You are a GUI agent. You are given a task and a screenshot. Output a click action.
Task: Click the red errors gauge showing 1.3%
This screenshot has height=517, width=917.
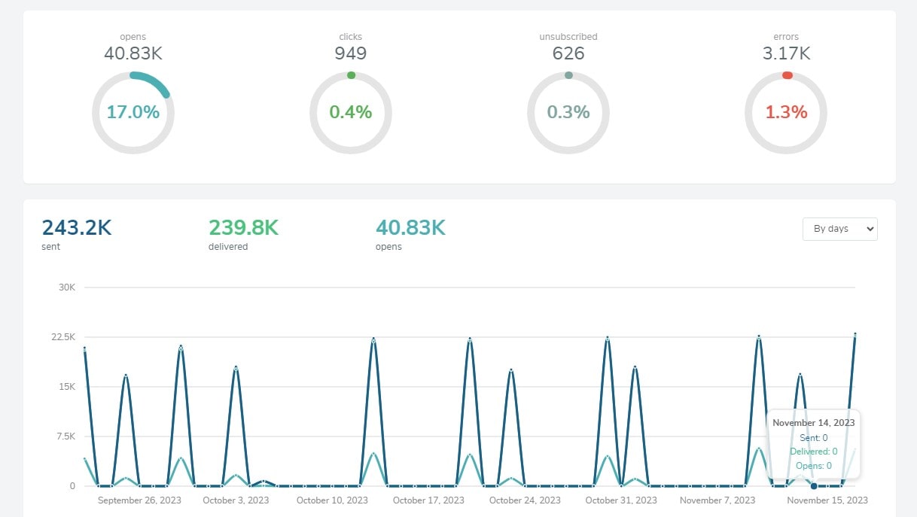786,112
